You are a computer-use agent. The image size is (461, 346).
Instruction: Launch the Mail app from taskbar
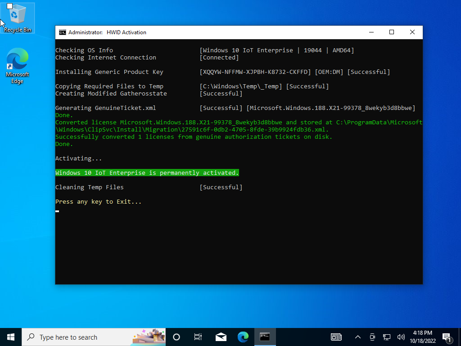point(221,337)
